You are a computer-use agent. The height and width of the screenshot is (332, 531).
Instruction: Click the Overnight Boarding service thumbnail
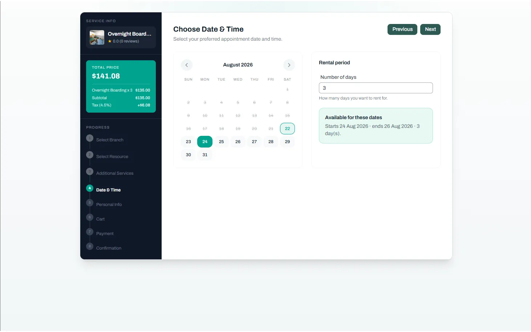97,37
